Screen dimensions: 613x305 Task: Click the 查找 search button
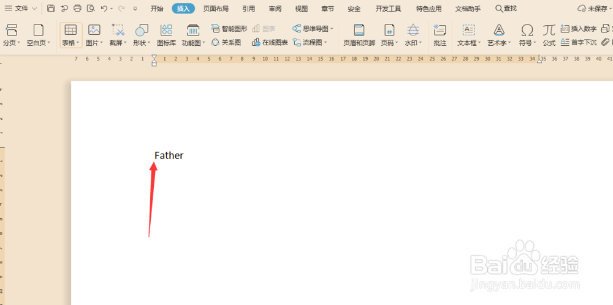[506, 8]
